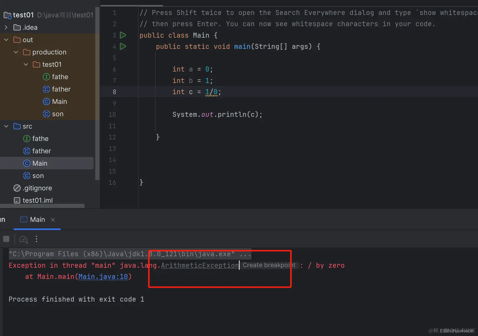Click the run gutter arrow beside class Main
Viewport: 478px width, 336px height.
pos(123,35)
